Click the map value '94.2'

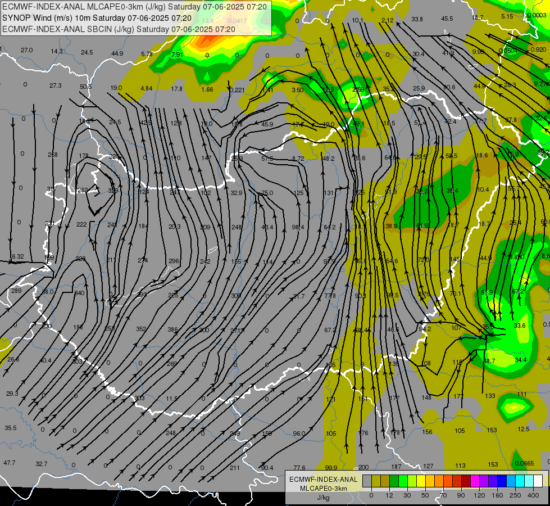tap(425, 329)
